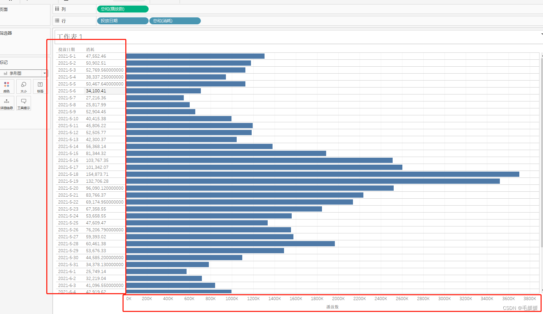
Task: Select the value 103,767.35
Action: [x=97, y=160]
